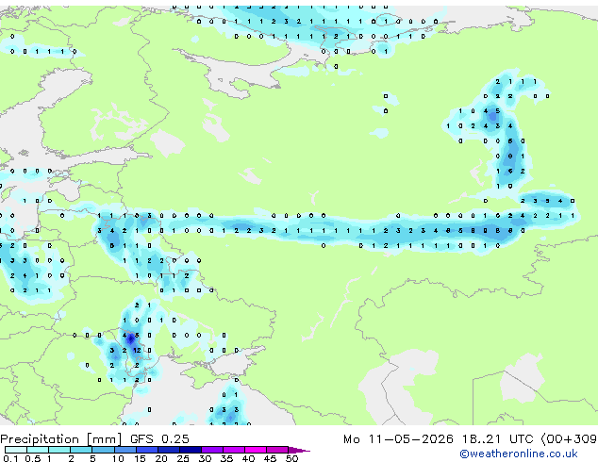Select the 5–10 mm legend color swatch

[x=104, y=450]
